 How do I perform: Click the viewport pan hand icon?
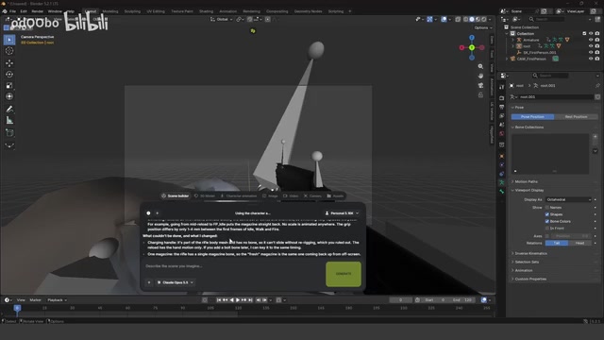(480, 76)
